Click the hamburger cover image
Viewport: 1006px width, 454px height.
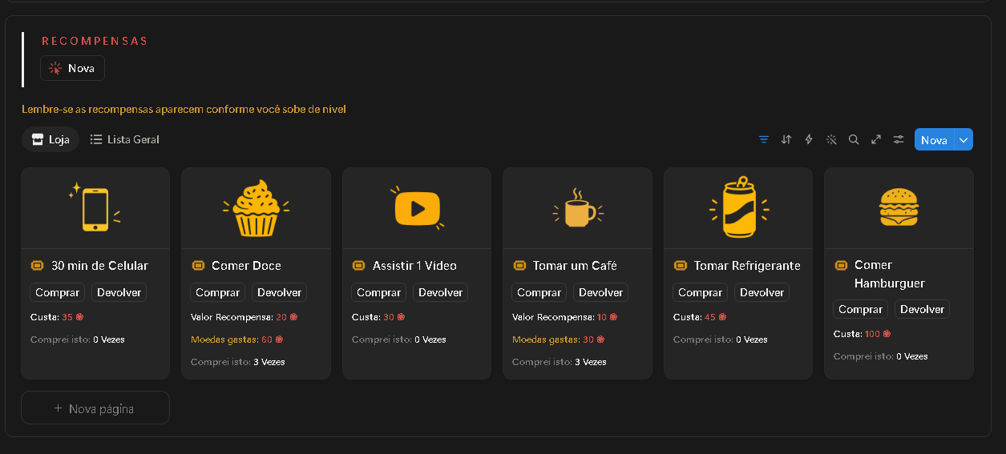click(x=899, y=207)
